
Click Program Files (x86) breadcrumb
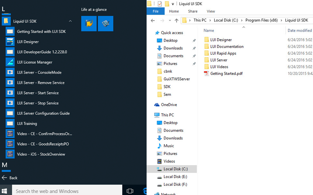pyautogui.click(x=261, y=20)
